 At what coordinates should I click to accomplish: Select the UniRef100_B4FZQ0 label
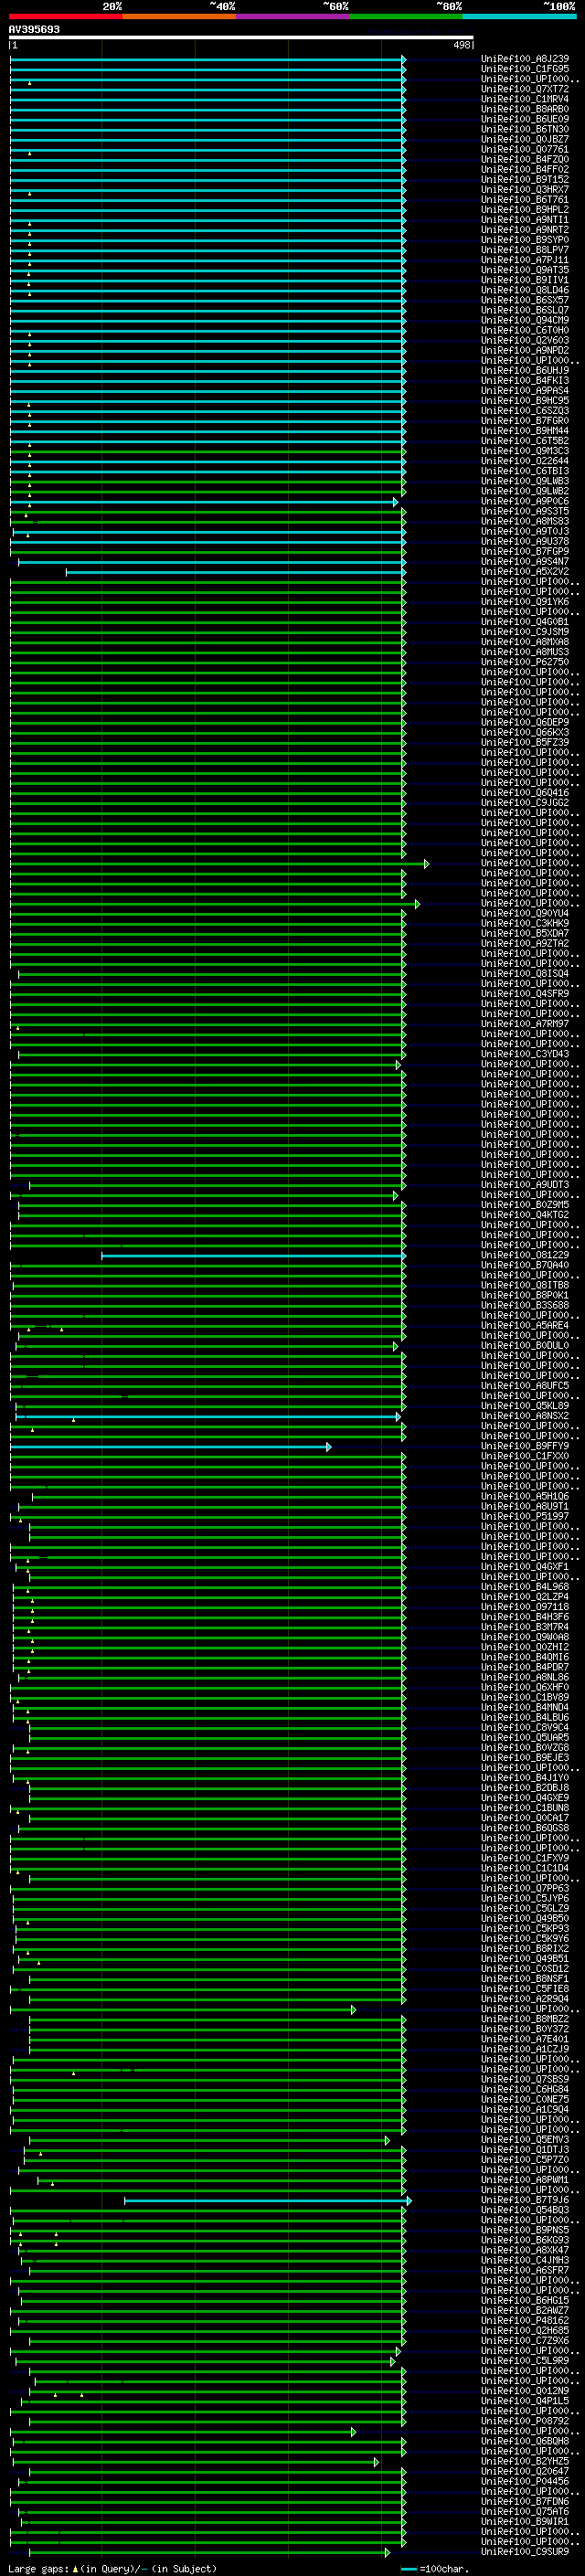click(x=525, y=159)
